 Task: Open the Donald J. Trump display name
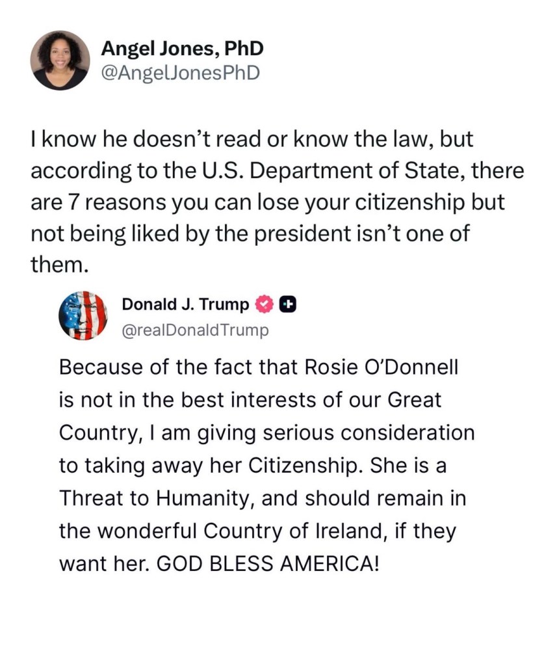click(185, 304)
